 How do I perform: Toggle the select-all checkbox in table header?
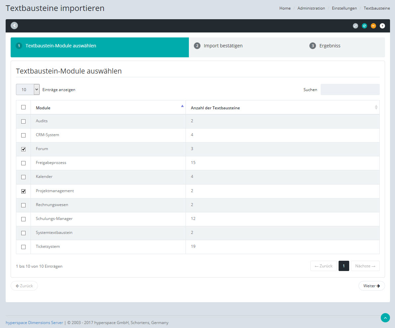pos(23,107)
